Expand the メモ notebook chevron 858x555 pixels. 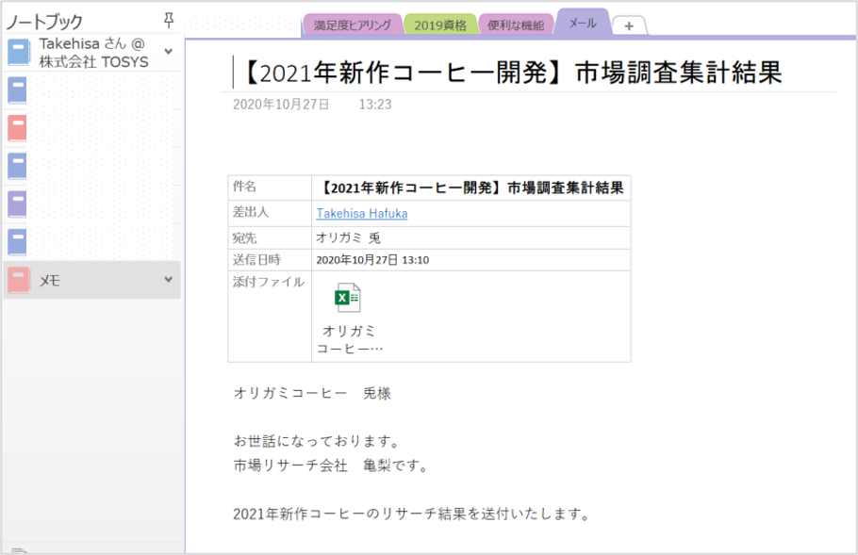(x=169, y=280)
